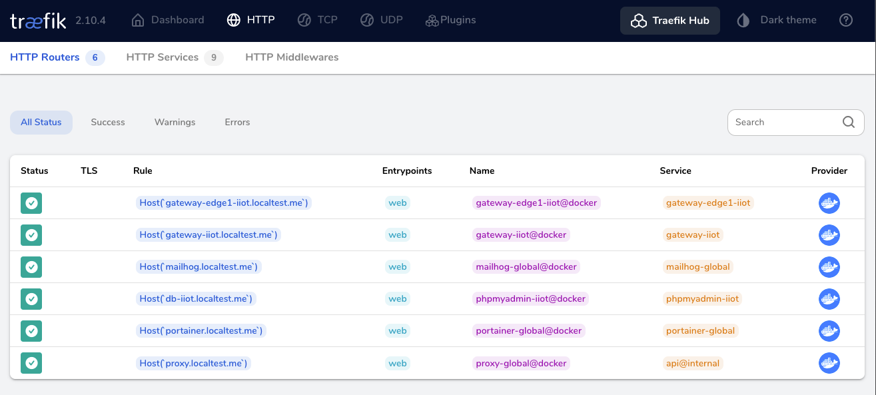Click name phpmyadmin-iiot@docker
This screenshot has width=876, height=395.
pyautogui.click(x=530, y=298)
